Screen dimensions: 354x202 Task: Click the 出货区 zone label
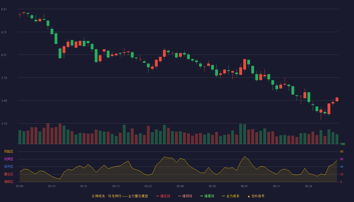click(x=9, y=159)
